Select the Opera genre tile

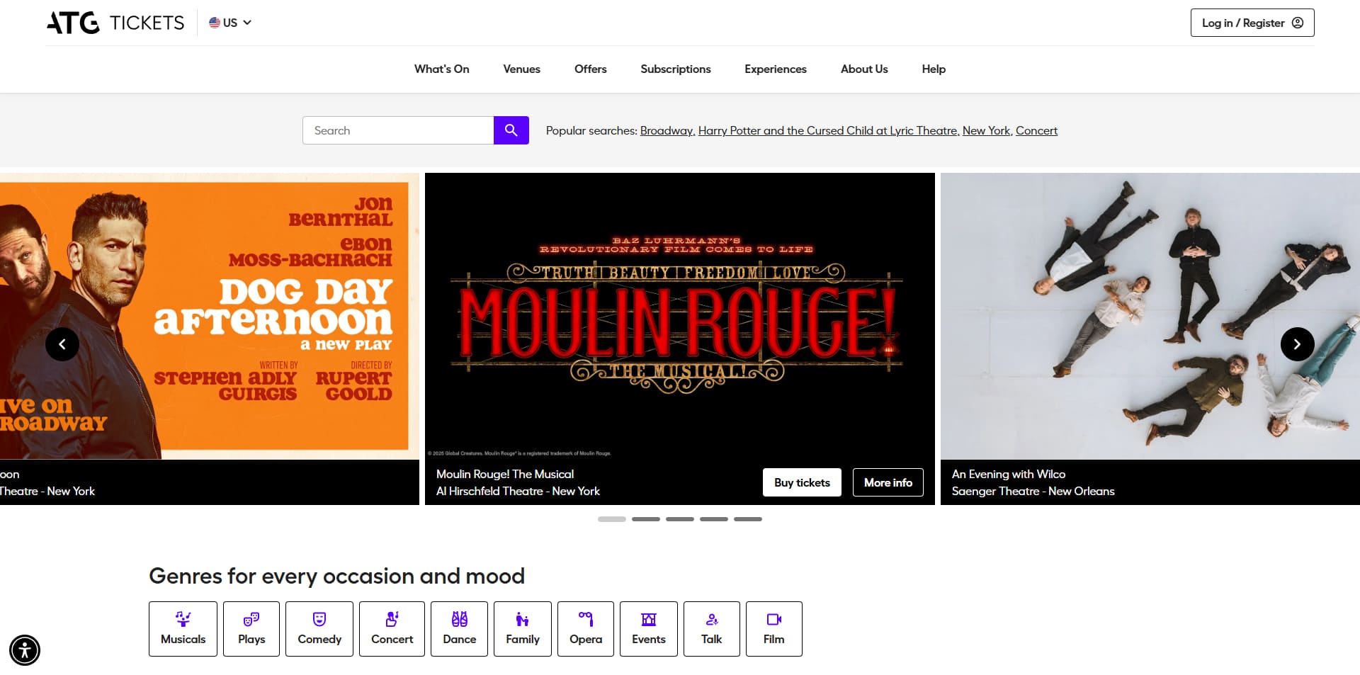coord(586,629)
